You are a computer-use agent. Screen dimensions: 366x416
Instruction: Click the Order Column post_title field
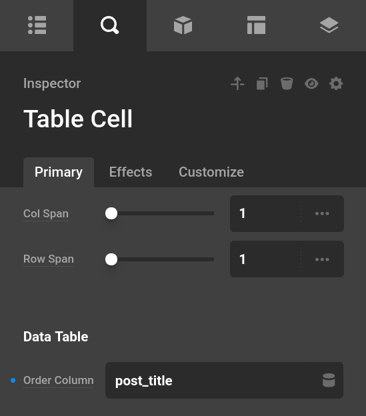point(224,380)
